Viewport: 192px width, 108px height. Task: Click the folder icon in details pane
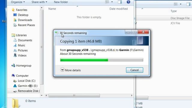tap(16, 103)
